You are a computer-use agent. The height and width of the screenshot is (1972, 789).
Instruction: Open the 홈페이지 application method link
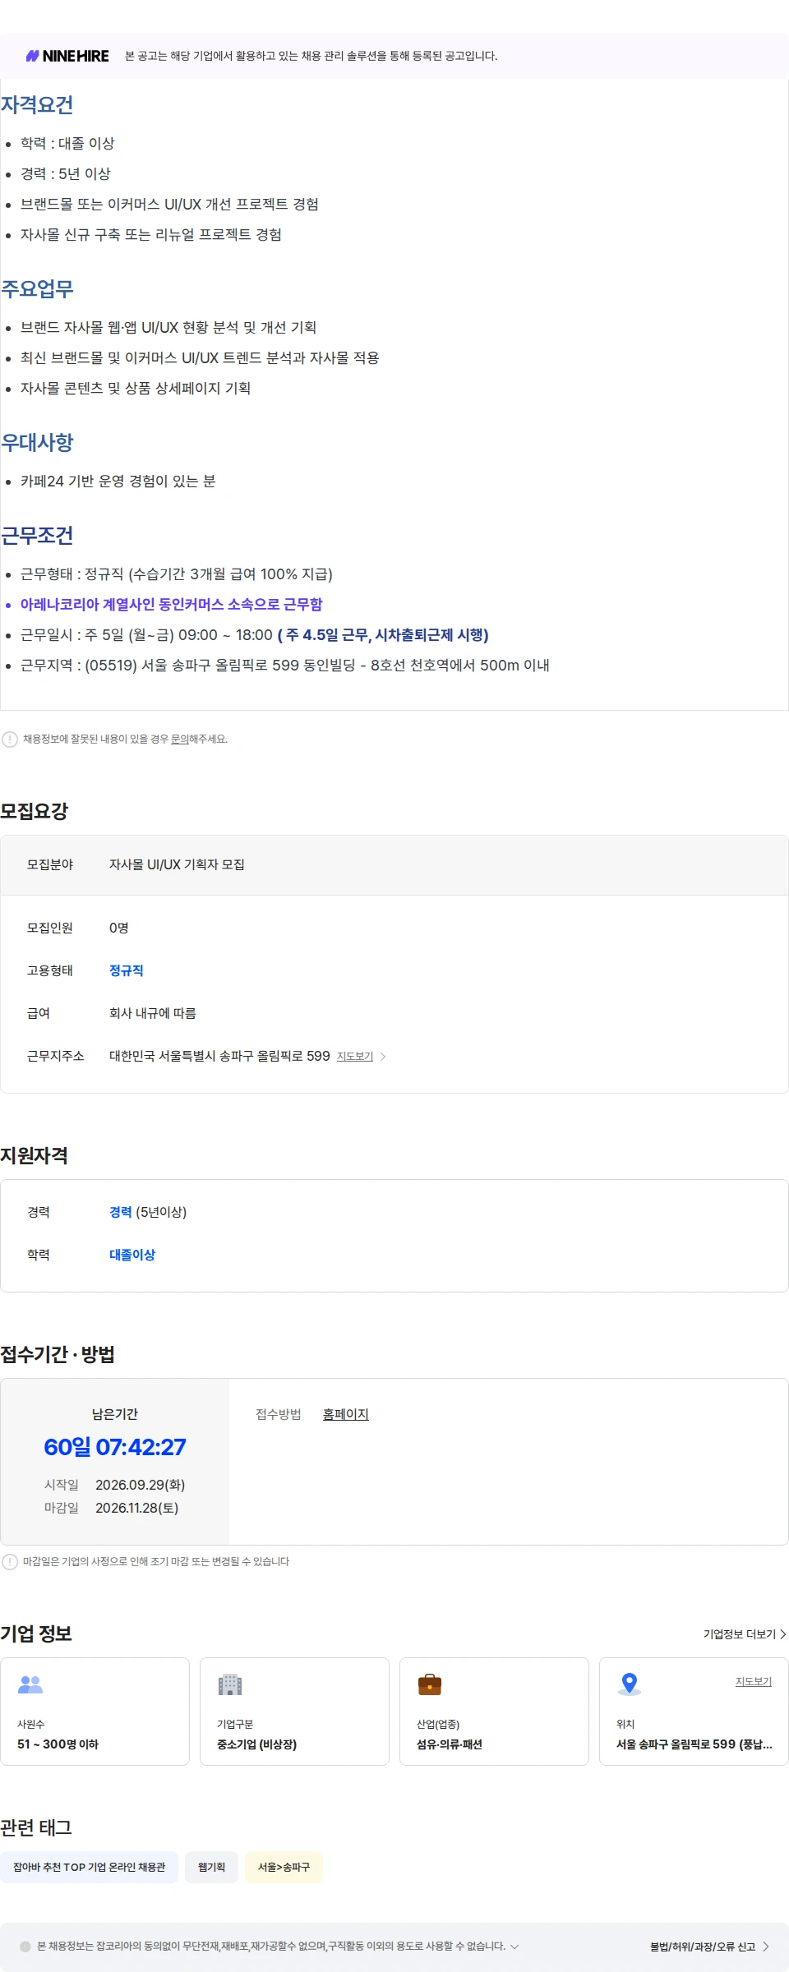[x=346, y=1414]
